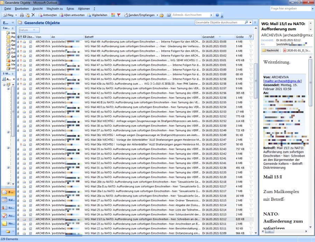315x242 pixels.
Task: Click the magnifier icon in the search box
Action: [246, 22]
